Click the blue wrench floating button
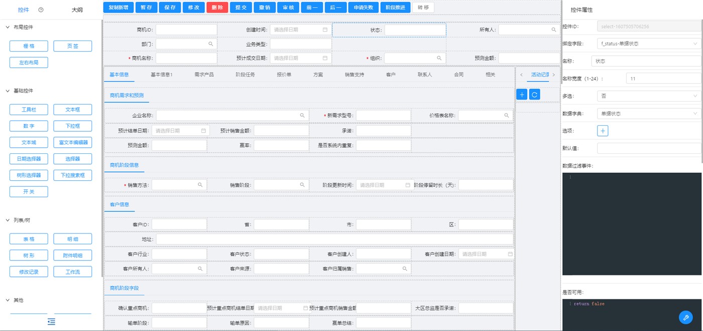 coord(685,316)
